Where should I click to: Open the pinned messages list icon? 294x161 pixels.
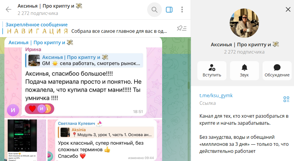pyautogui.click(x=182, y=28)
